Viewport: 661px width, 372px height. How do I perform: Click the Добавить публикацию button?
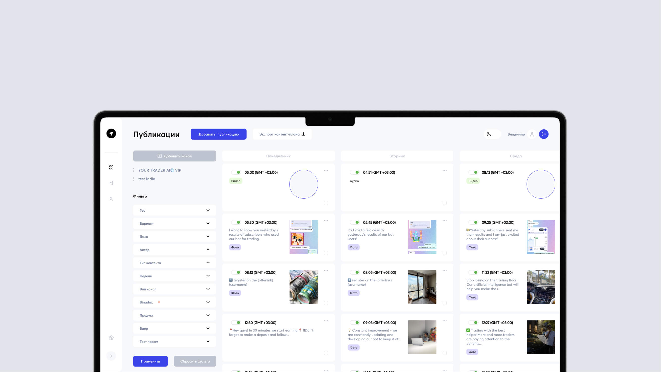point(218,134)
